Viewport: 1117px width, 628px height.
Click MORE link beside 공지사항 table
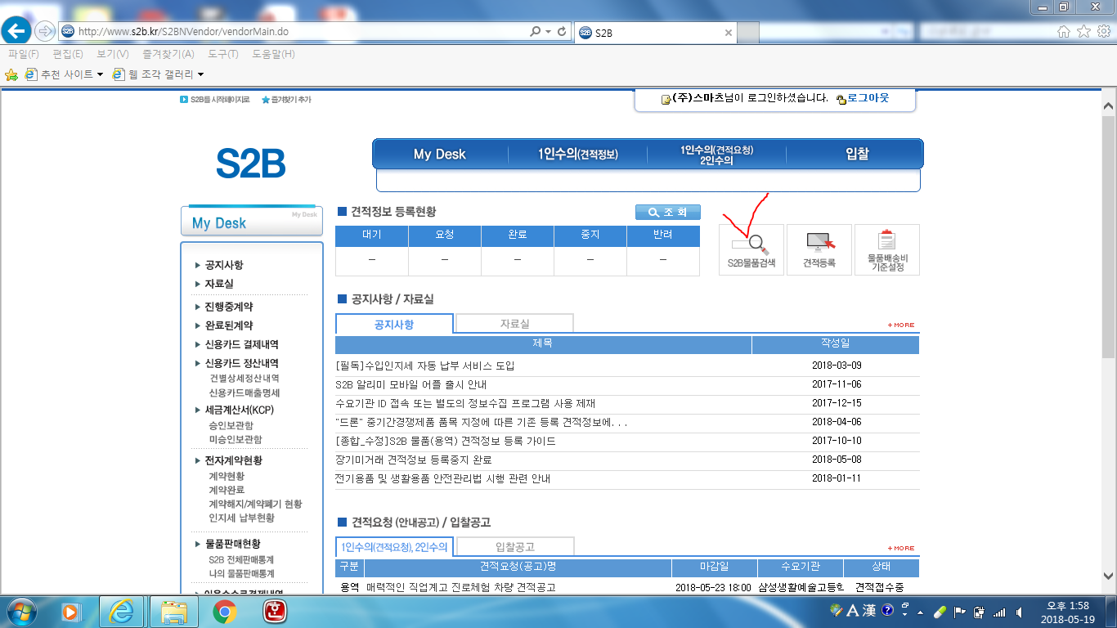click(901, 325)
